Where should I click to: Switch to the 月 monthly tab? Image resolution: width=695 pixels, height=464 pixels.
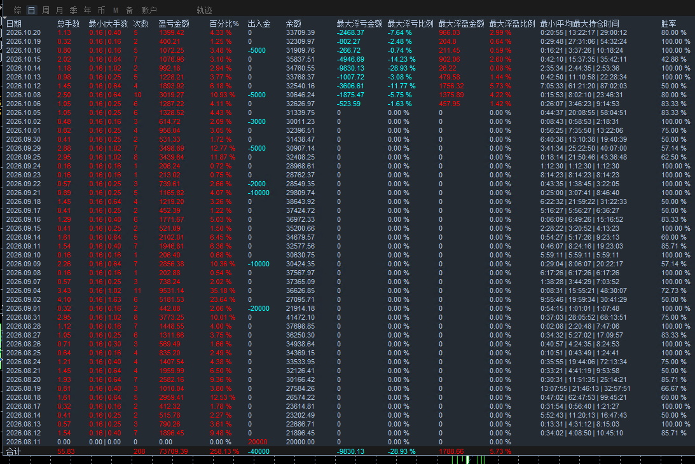pos(59,10)
